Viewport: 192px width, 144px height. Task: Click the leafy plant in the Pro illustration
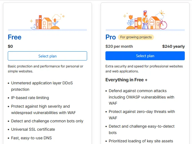(x=131, y=22)
